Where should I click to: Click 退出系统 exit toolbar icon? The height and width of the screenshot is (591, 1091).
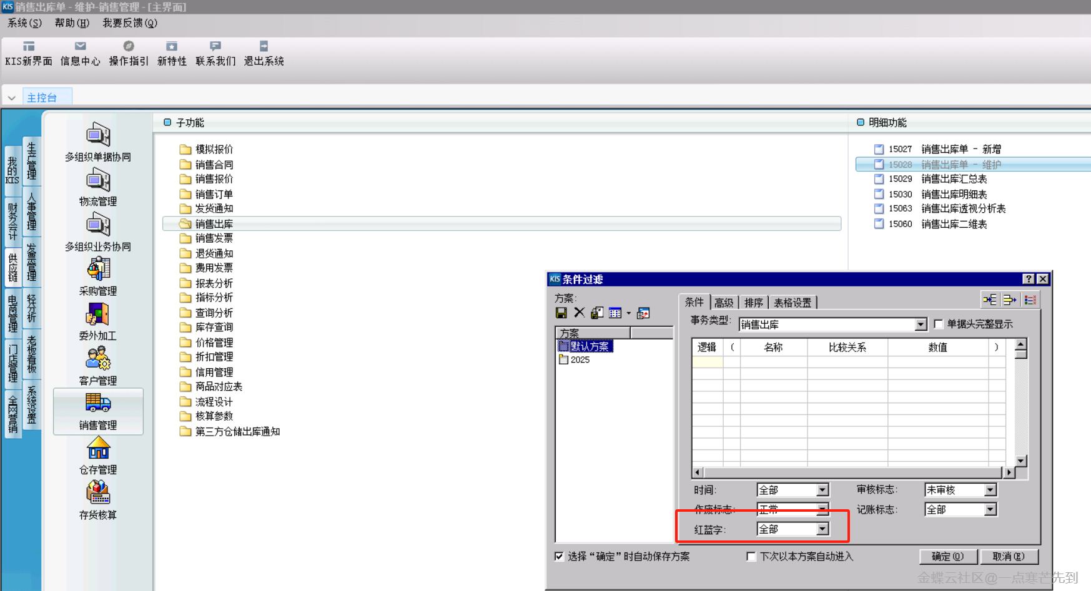coord(264,52)
